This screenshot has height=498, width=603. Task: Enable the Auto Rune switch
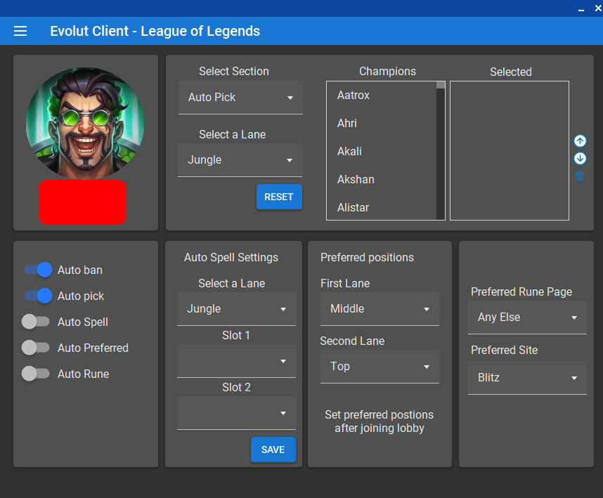[x=35, y=374]
